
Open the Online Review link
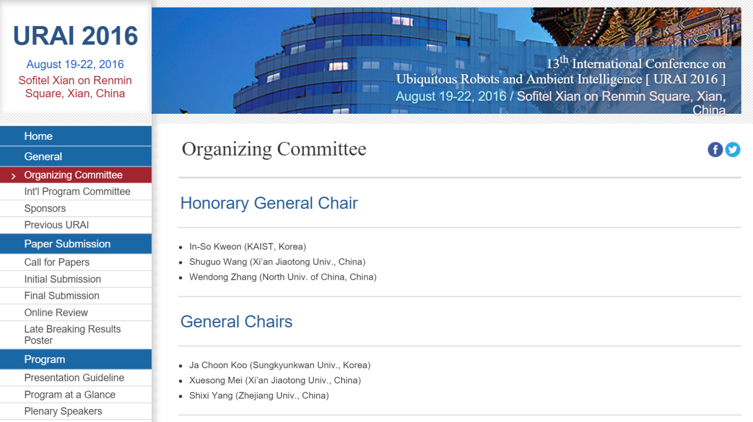56,312
